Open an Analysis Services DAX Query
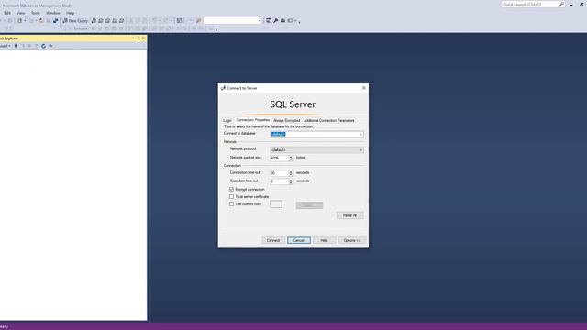The image size is (587, 330). pos(121,20)
